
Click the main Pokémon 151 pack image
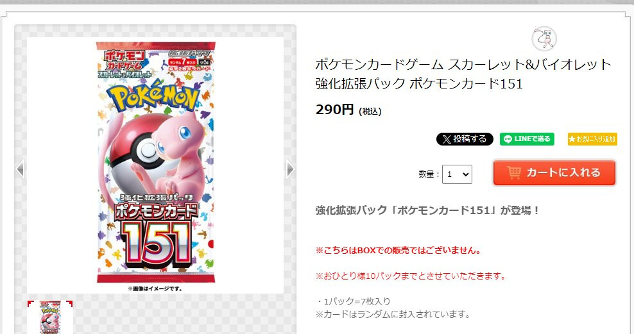pos(156,162)
